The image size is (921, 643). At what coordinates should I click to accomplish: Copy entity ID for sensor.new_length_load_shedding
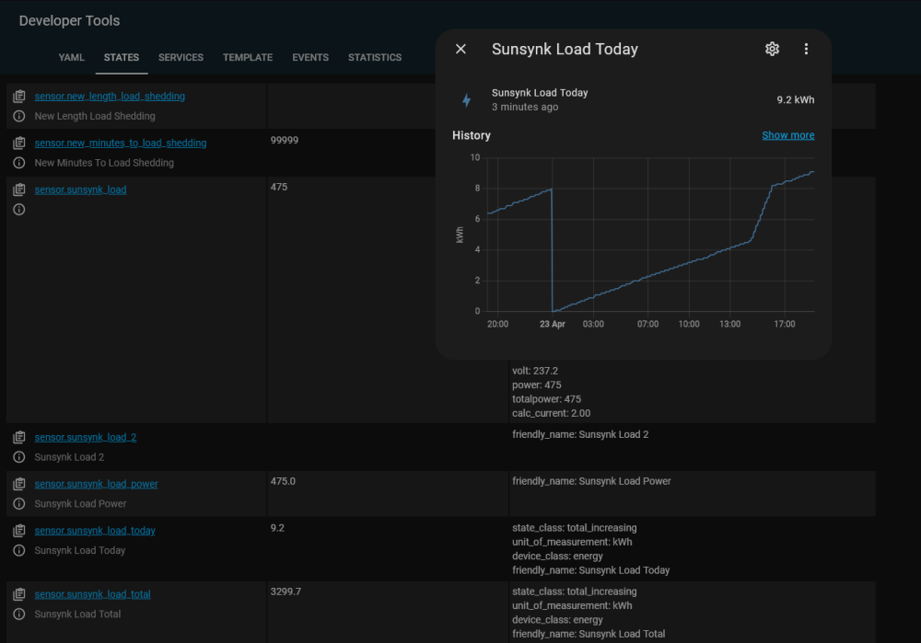coord(19,97)
